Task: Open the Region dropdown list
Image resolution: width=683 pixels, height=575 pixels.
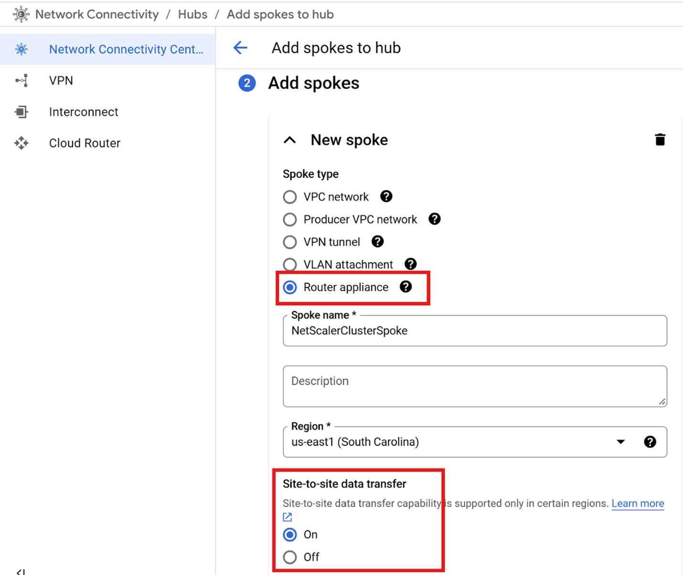Action: point(620,442)
